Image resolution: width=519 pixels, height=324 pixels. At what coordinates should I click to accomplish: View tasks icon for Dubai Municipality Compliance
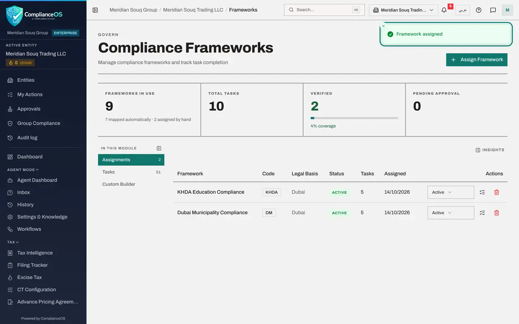pos(482,213)
